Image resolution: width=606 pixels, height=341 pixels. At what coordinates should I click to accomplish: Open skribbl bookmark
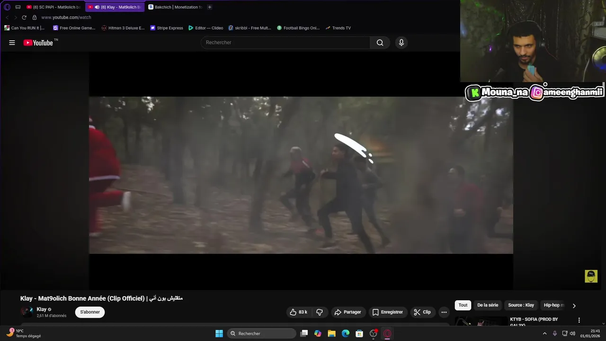pos(250,28)
